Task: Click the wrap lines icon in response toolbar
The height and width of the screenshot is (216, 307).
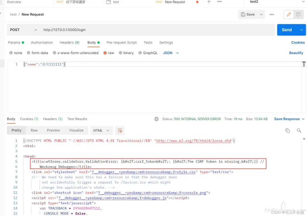Action: [x=120, y=130]
